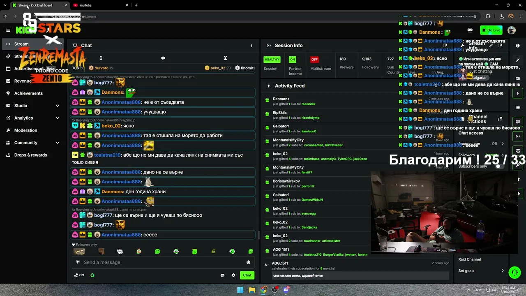
Task: Click the trash icon in Chat panel
Action: tap(101, 58)
